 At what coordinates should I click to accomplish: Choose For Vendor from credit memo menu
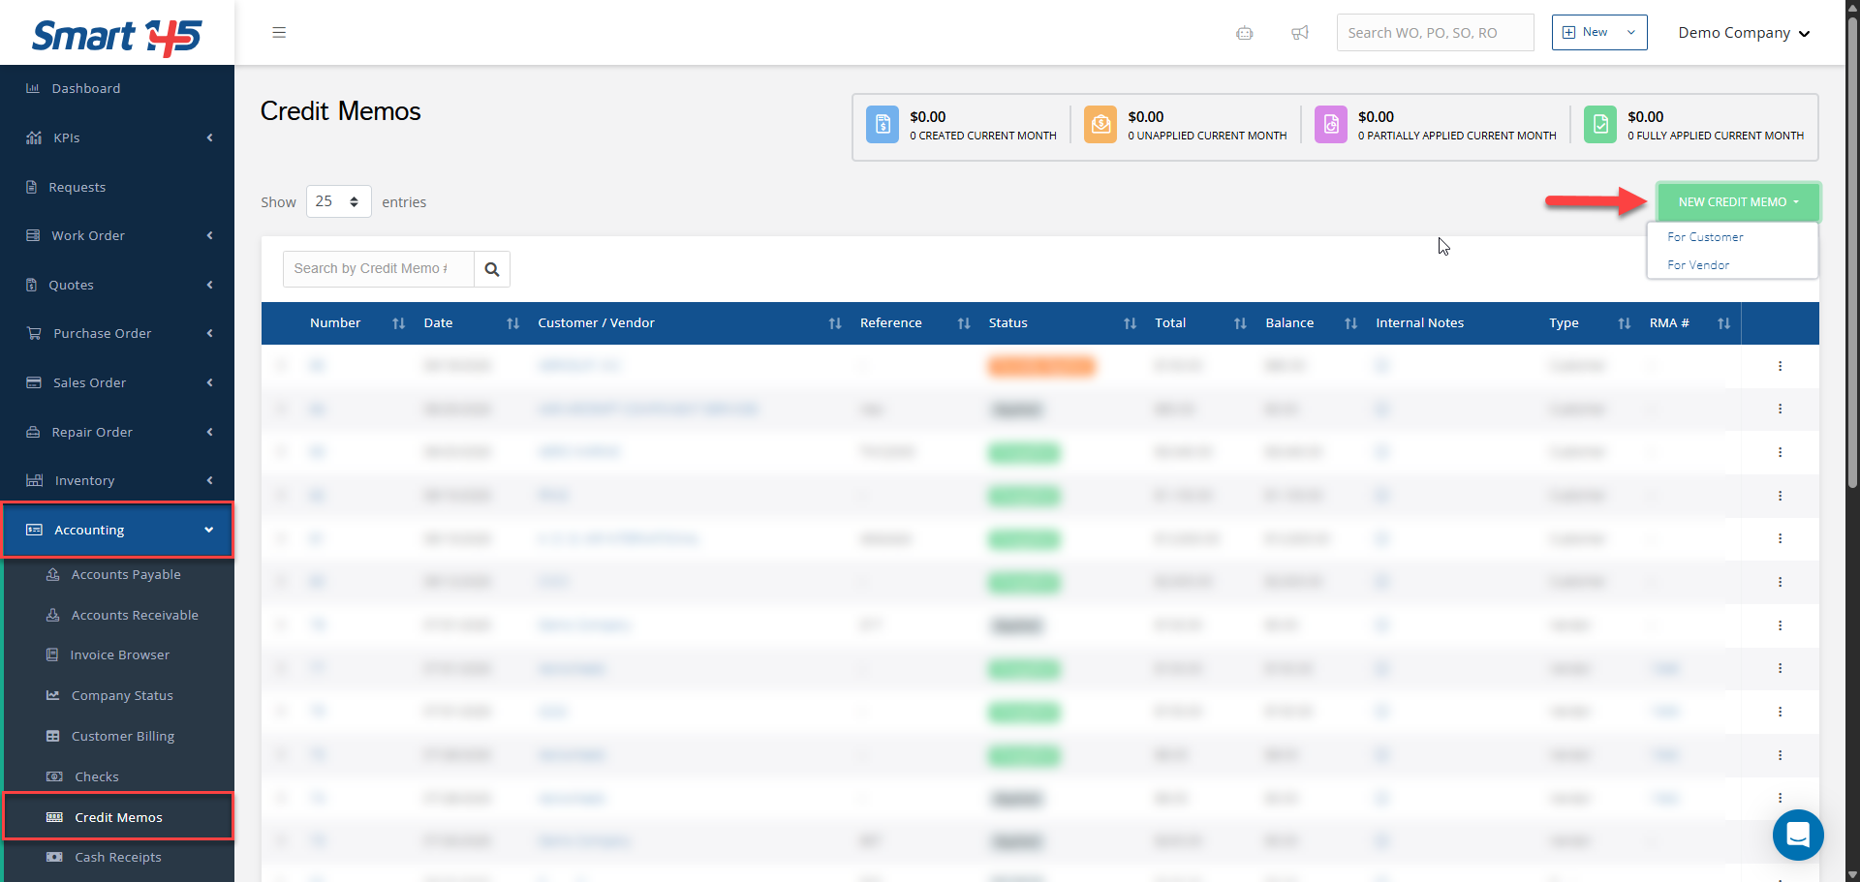pyautogui.click(x=1698, y=265)
